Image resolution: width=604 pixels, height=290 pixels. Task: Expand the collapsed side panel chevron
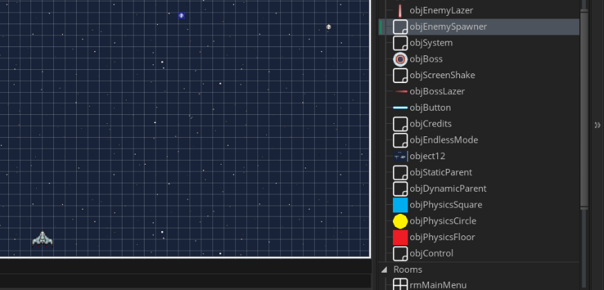tap(598, 125)
